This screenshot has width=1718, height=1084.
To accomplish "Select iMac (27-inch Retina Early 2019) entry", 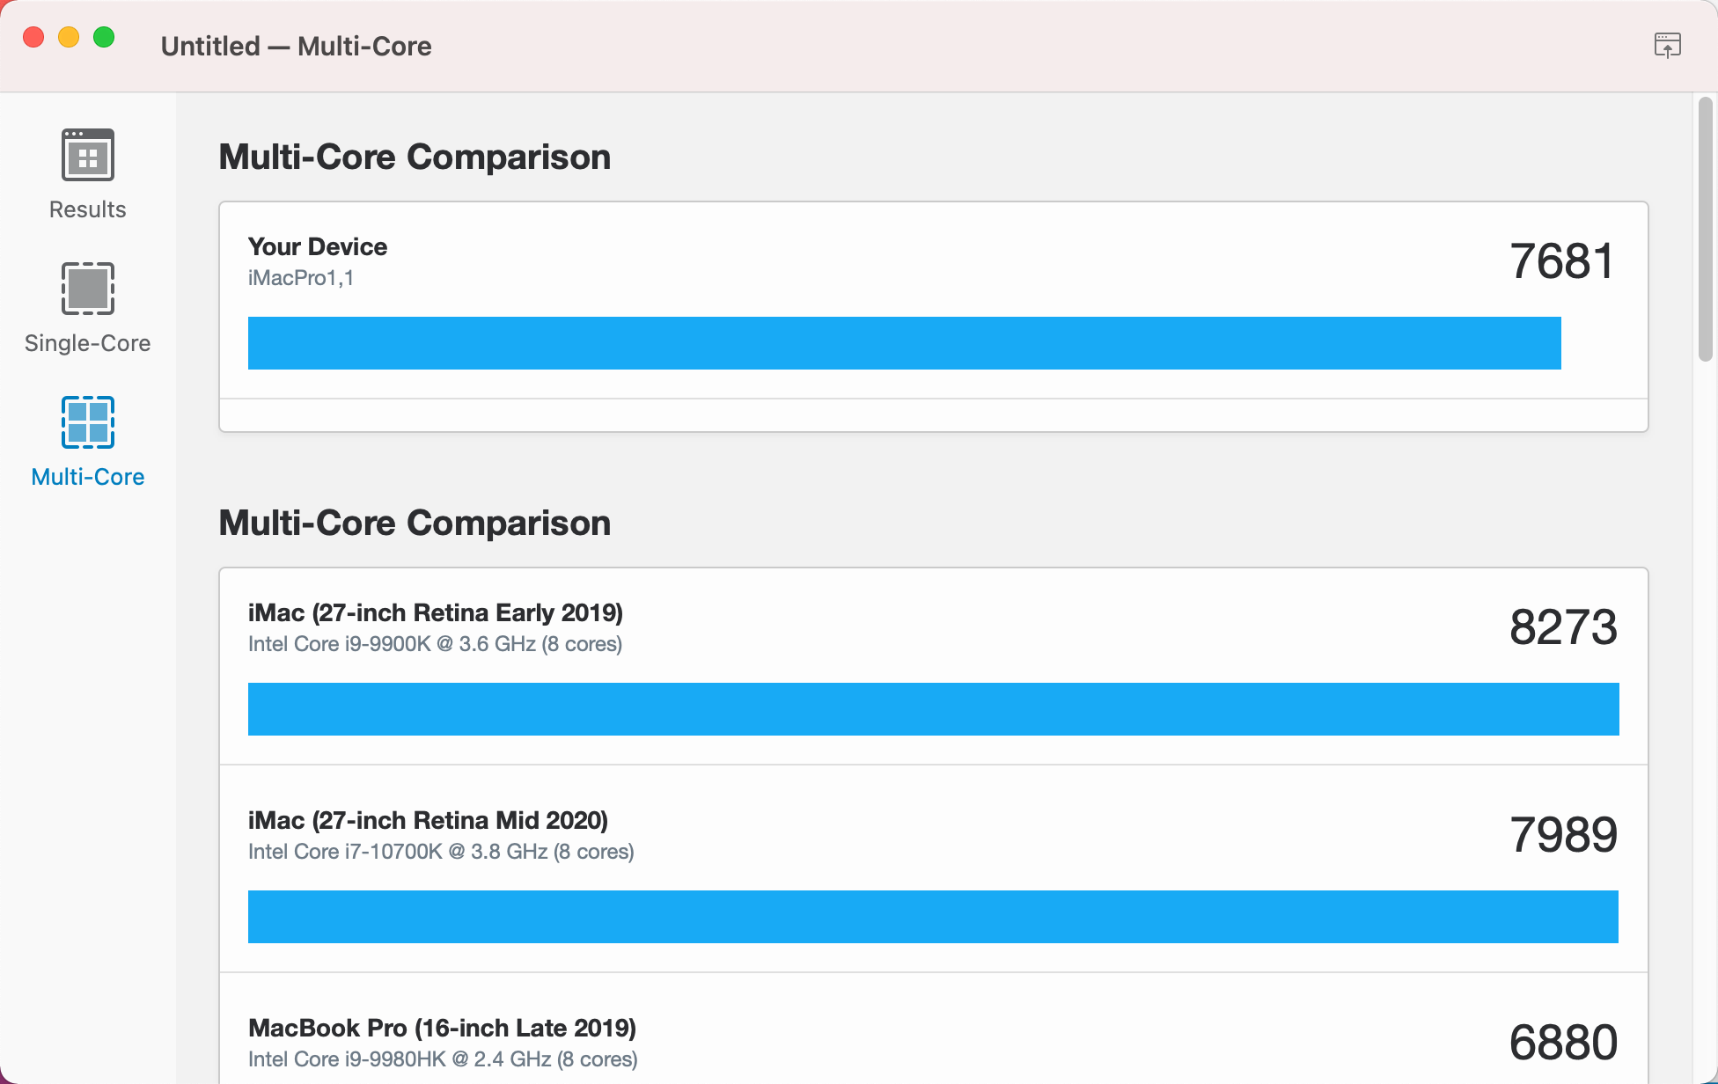I will pos(435,612).
